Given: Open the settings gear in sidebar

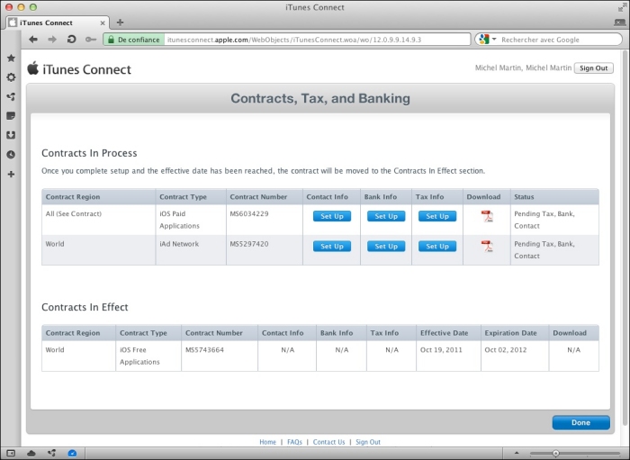Looking at the screenshot, I should 11,77.
